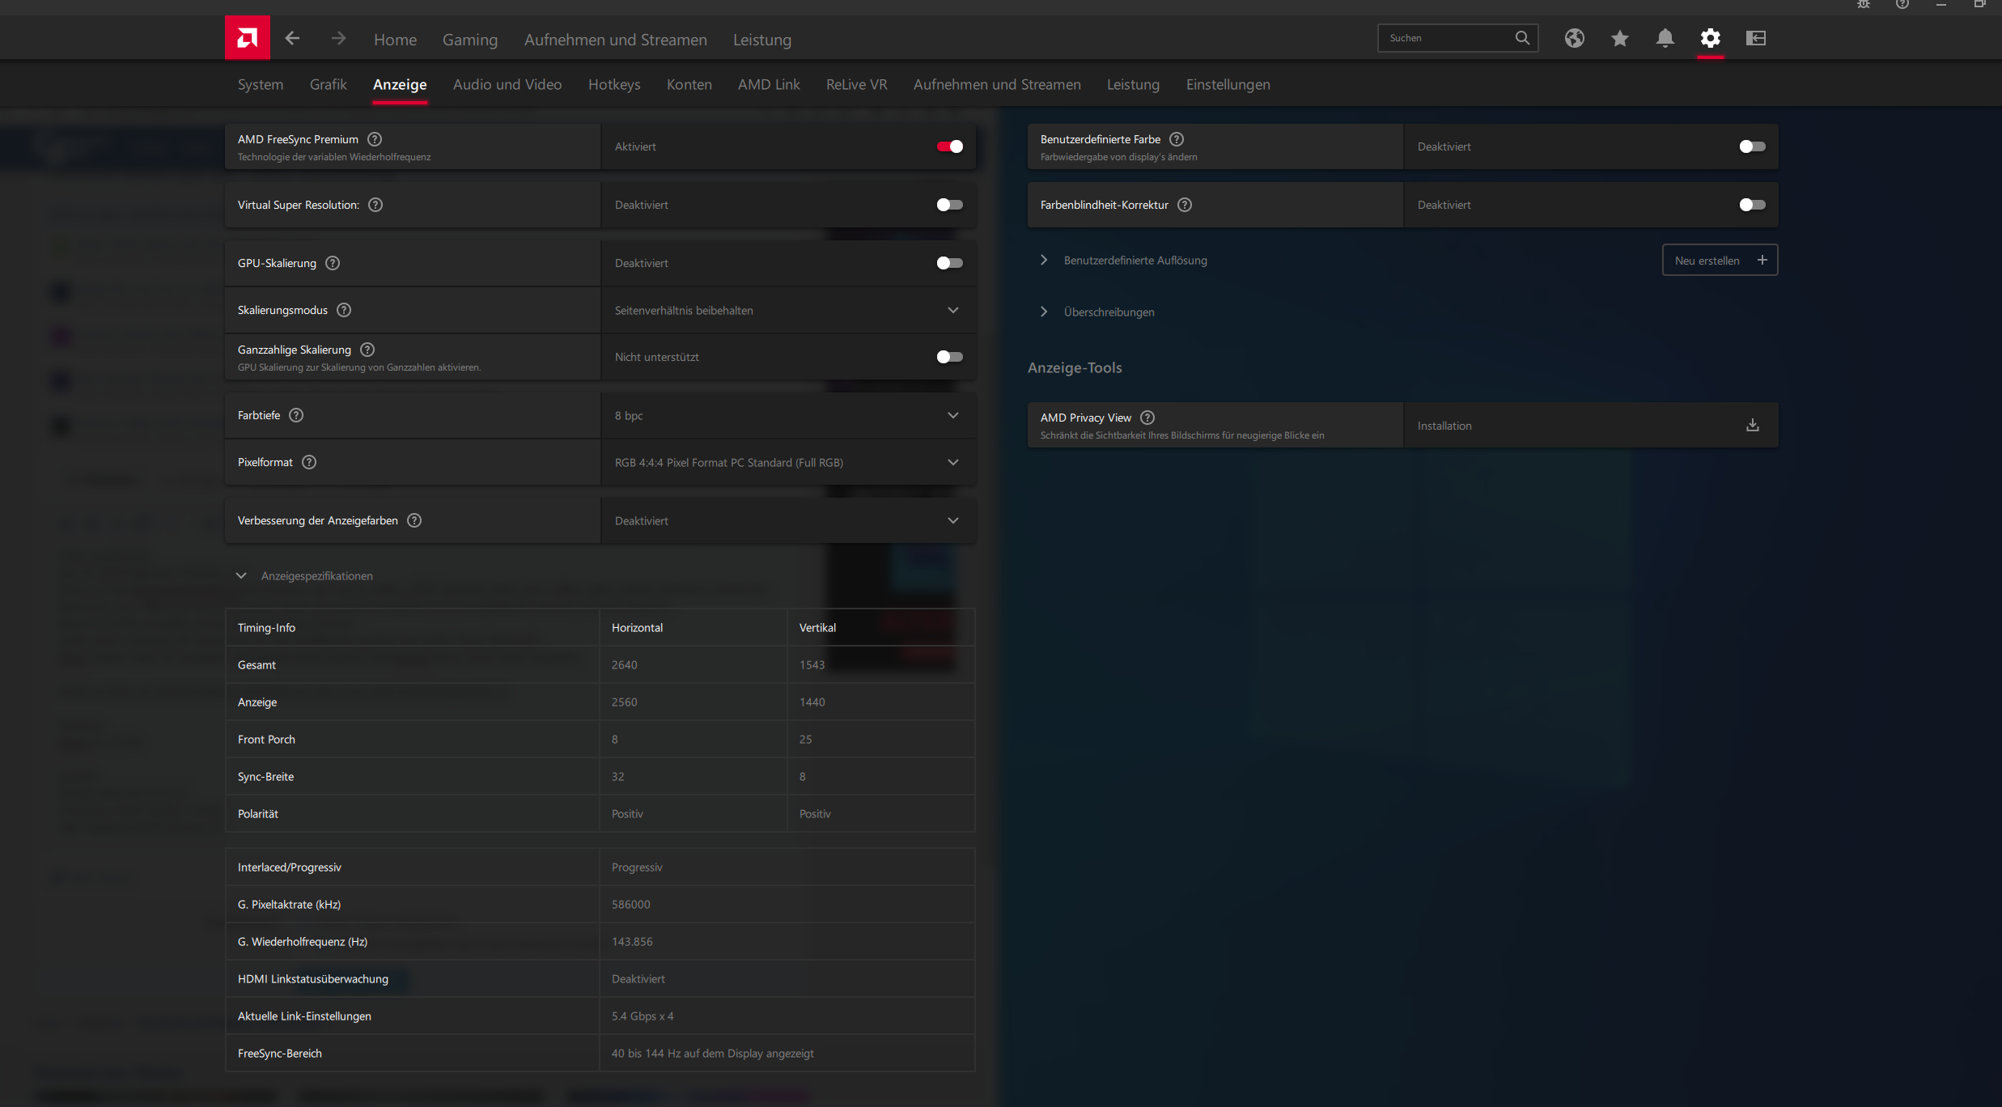
Task: Click the Neu erstellen button
Action: (x=1720, y=260)
